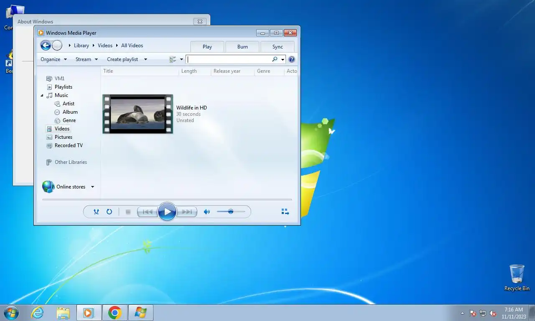This screenshot has width=535, height=321.
Task: Click the Online stores globe button
Action: [x=48, y=187]
